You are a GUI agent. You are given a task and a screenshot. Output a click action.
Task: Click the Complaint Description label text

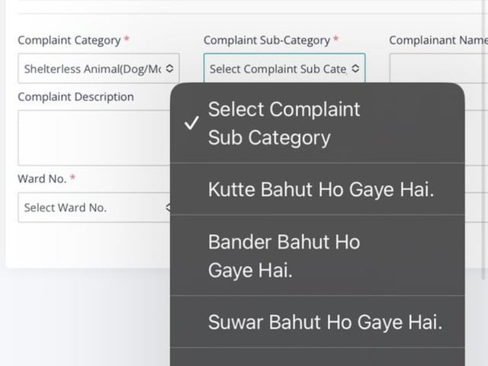click(75, 97)
